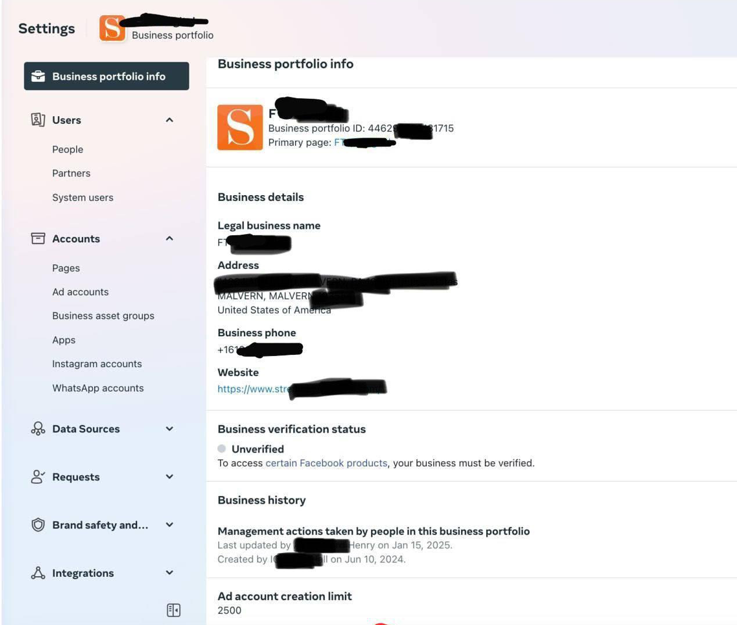Screen dimensions: 737x625
Task: Expand the Requests section chevron
Action: click(170, 477)
